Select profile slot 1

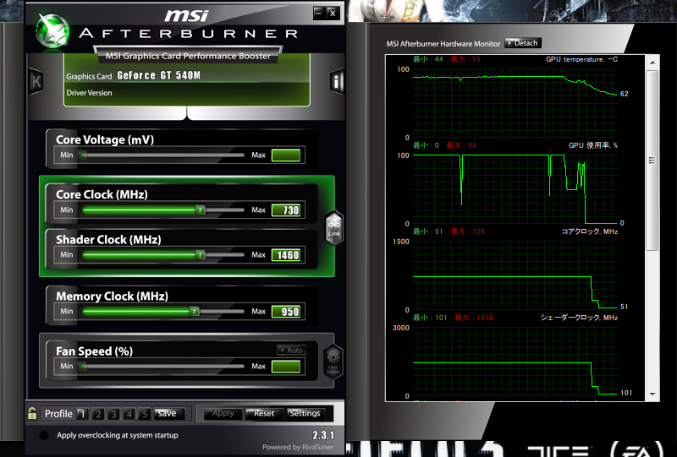[82, 414]
